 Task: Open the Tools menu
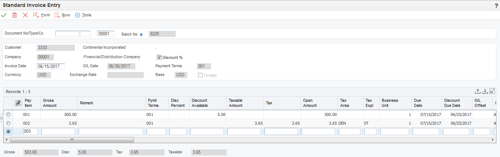83,15
